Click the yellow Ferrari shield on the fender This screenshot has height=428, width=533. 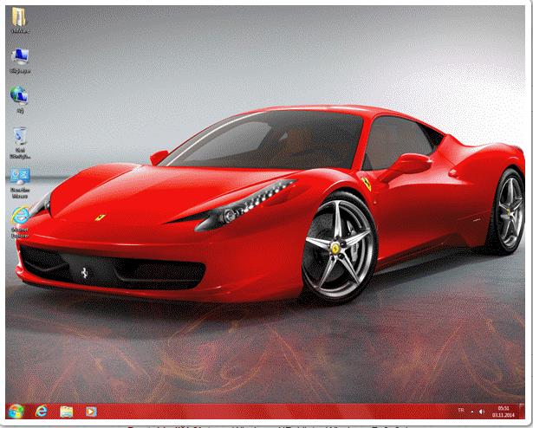click(369, 185)
